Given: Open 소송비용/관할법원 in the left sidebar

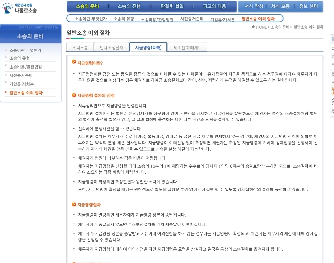Looking at the screenshot, I should (26, 67).
